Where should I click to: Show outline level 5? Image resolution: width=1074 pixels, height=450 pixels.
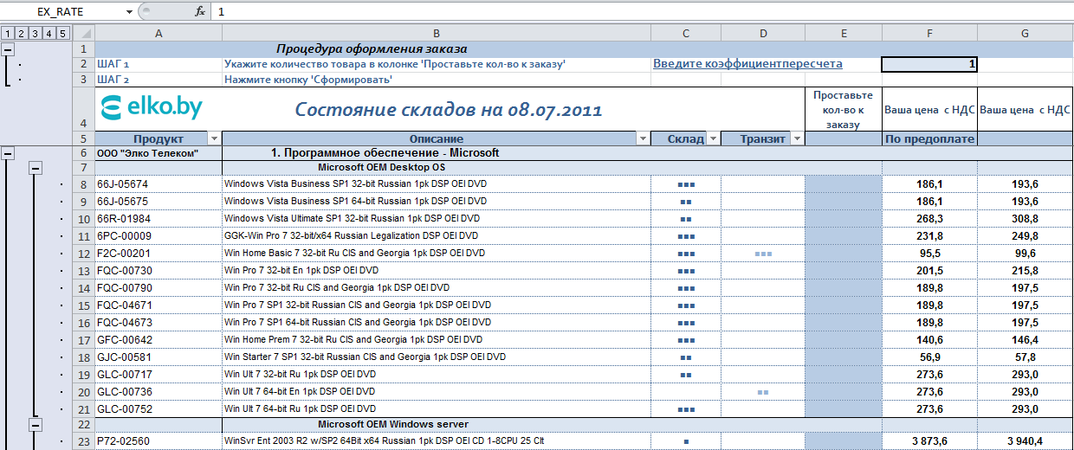click(62, 34)
